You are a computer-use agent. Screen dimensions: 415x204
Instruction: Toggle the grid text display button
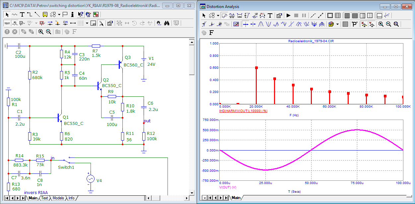pos(7,23)
